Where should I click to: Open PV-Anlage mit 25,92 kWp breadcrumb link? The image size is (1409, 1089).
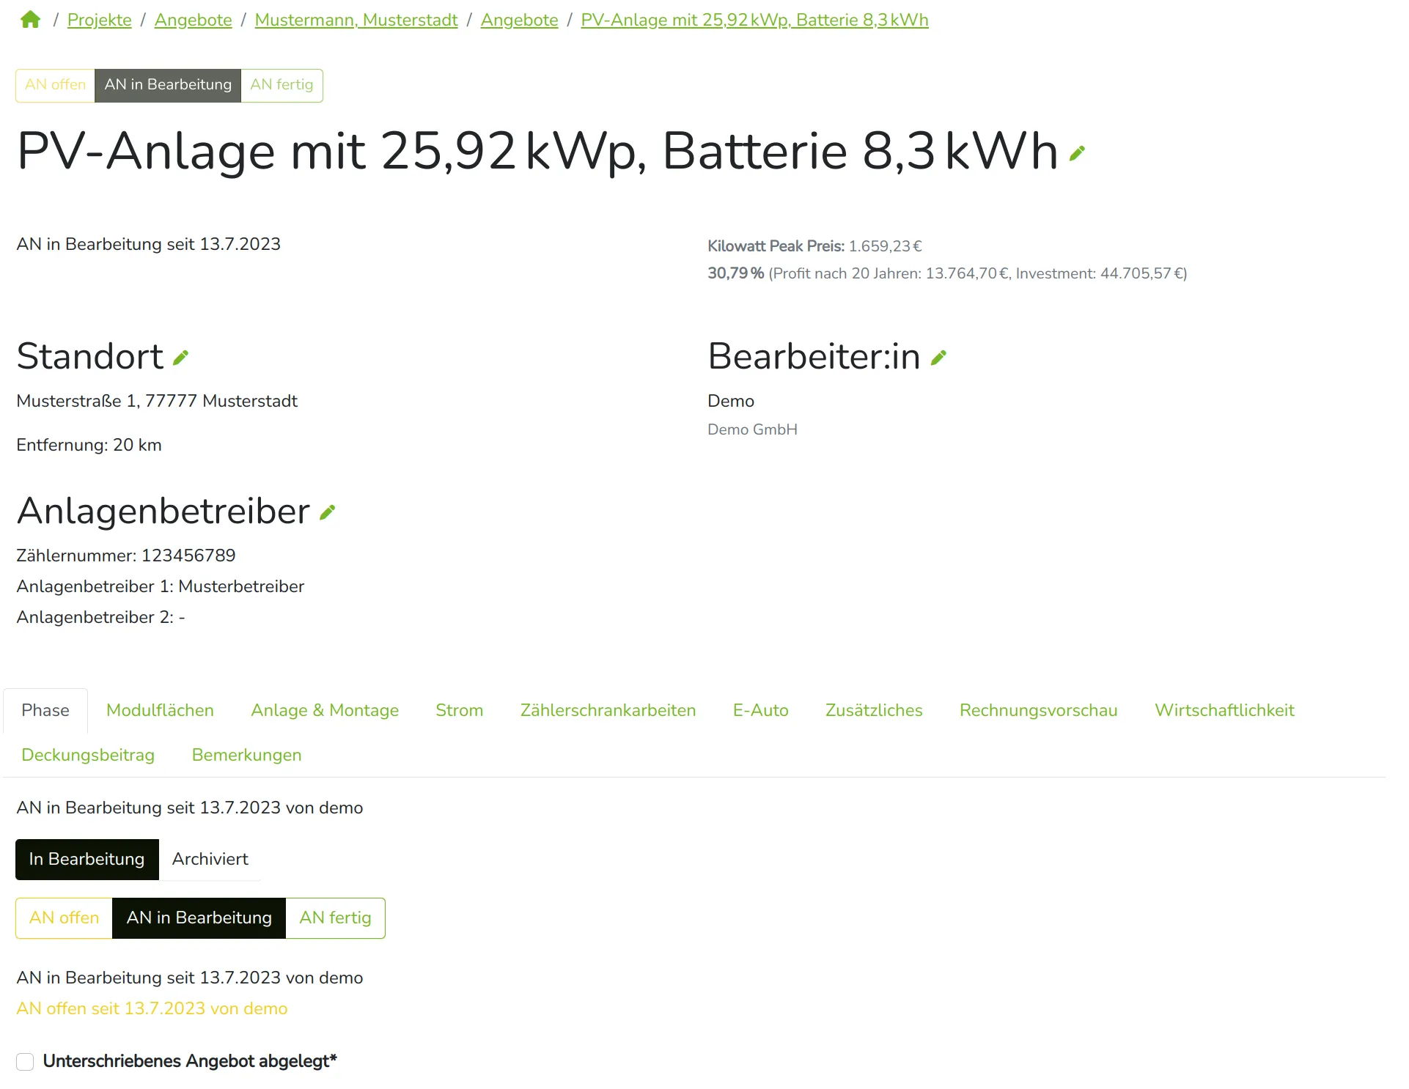point(754,20)
